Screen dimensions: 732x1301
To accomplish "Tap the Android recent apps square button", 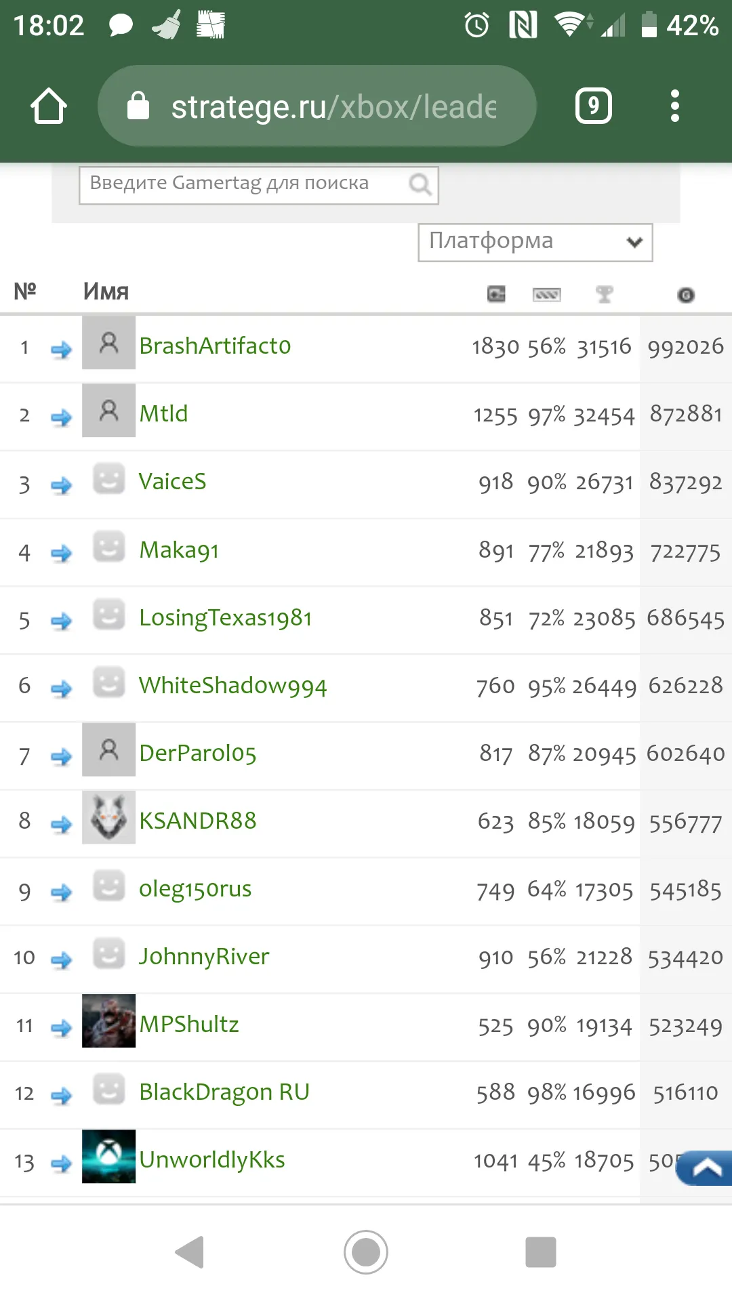I will tap(541, 1252).
